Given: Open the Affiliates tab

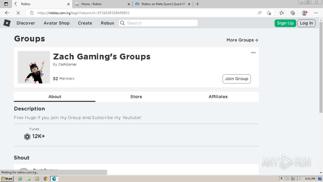Looking at the screenshot, I should coord(218,97).
